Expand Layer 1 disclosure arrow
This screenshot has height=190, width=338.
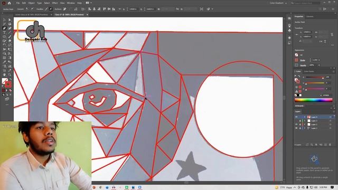coord(305,128)
